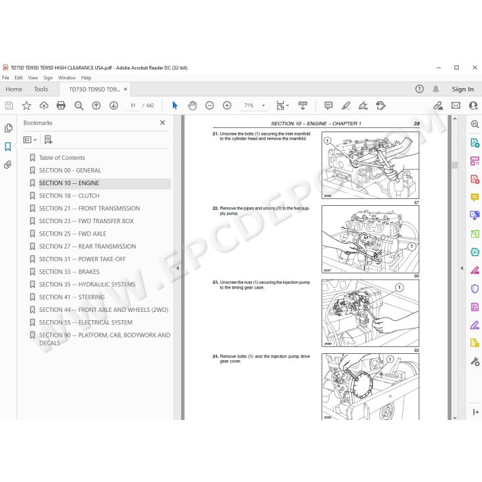
Task: Collapse the left navigation pane arrow
Action: tap(178, 268)
